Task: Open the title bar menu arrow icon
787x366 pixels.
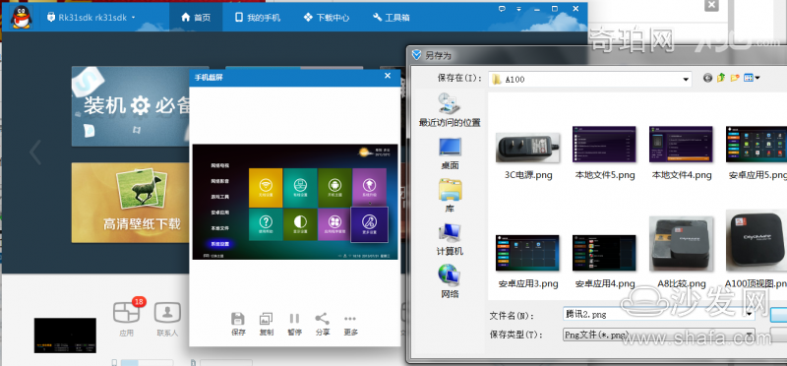Action: click(519, 9)
